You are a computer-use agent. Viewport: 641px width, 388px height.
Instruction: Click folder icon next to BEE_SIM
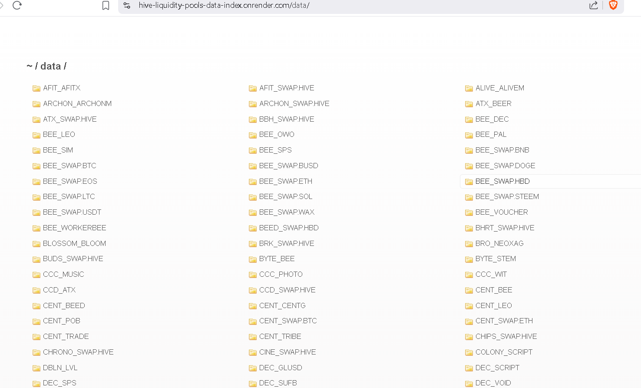coord(36,150)
